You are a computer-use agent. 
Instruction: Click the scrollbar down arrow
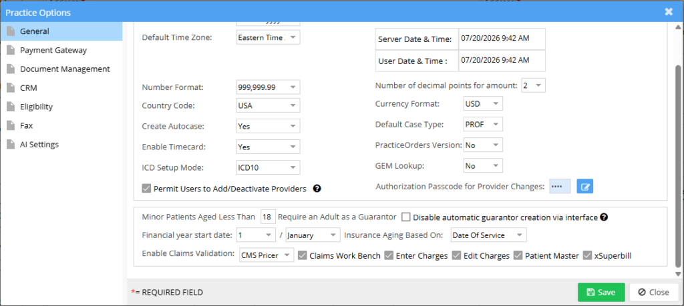tap(677, 274)
